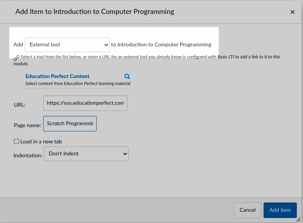Confirm with the Add item button

point(280,210)
